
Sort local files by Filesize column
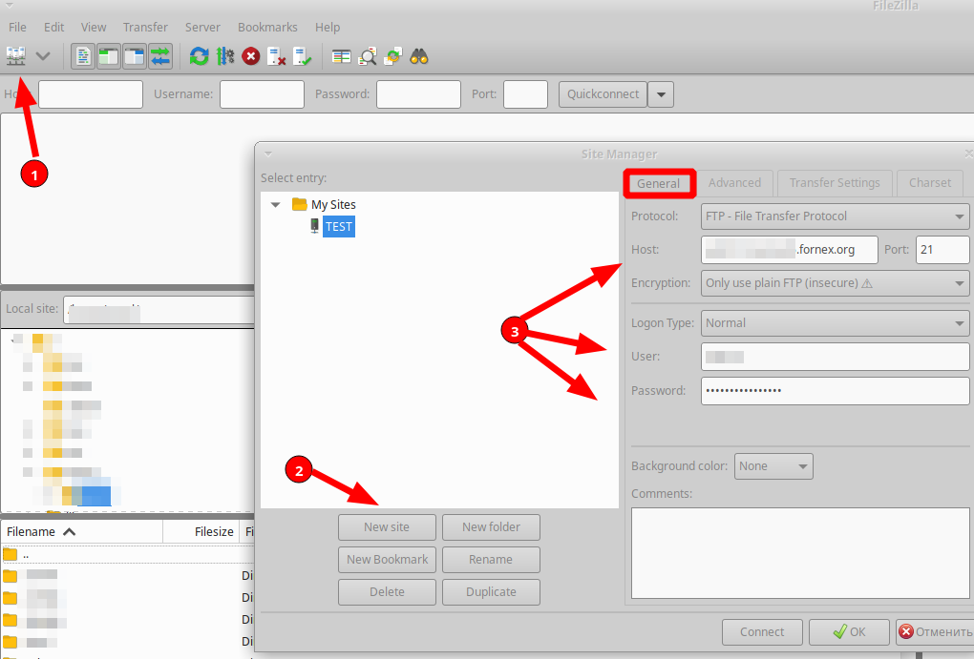201,532
